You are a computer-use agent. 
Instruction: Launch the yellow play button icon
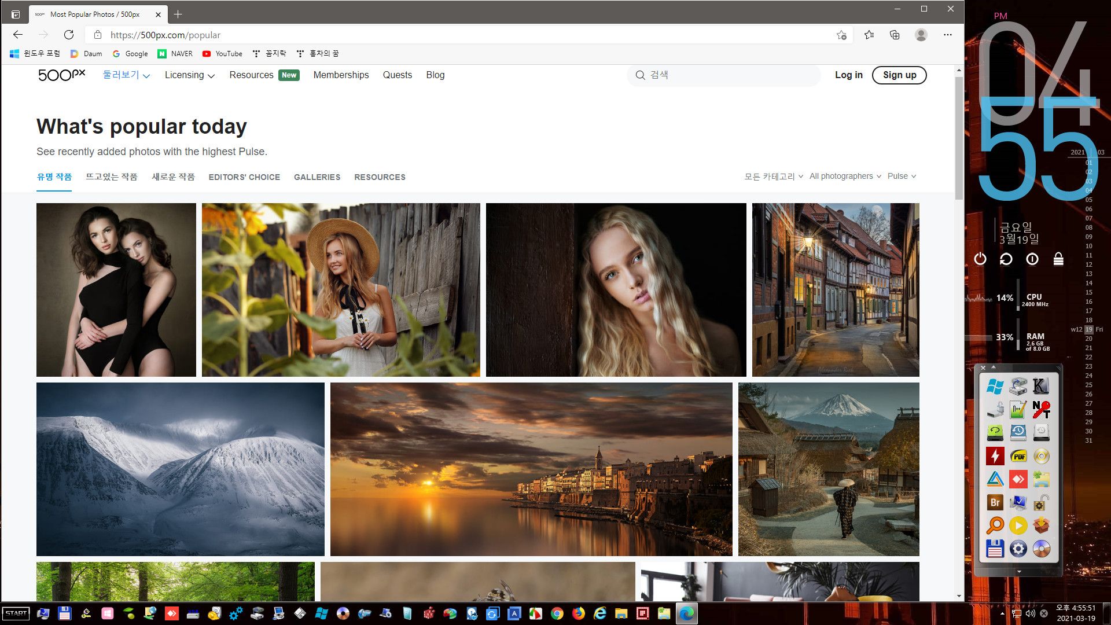1018,525
